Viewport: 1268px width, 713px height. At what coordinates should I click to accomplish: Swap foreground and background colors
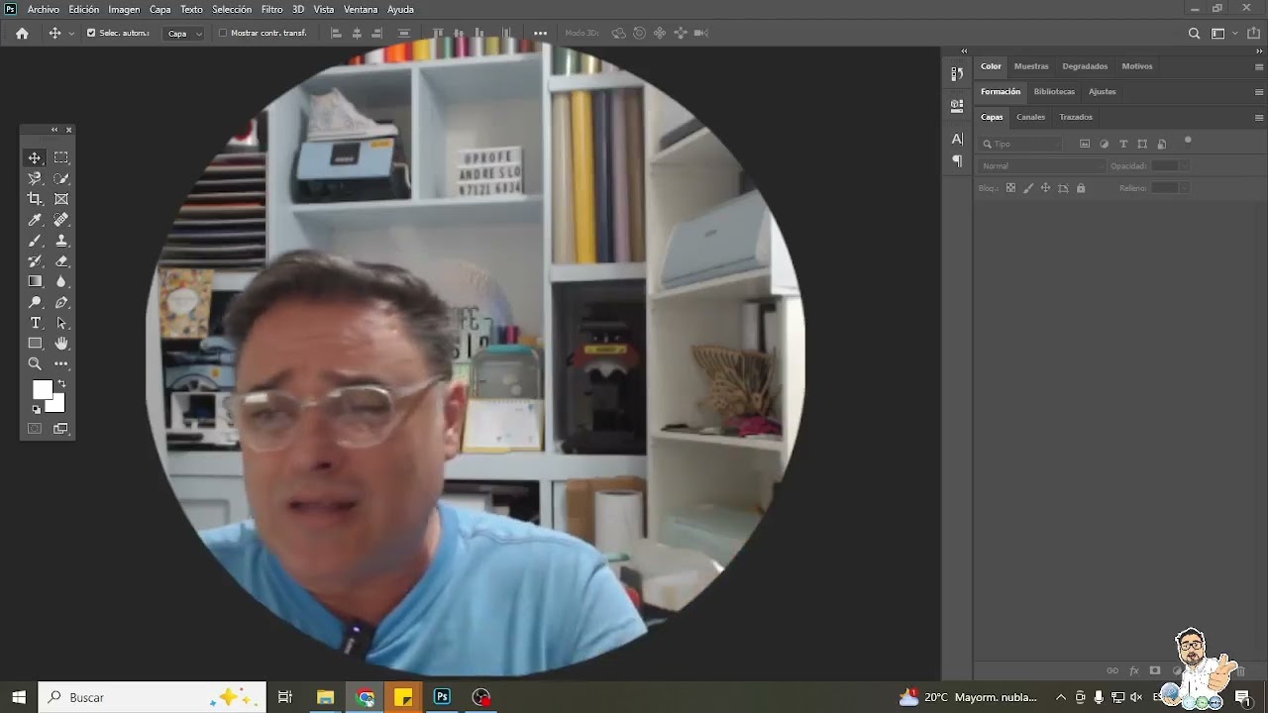click(x=61, y=383)
